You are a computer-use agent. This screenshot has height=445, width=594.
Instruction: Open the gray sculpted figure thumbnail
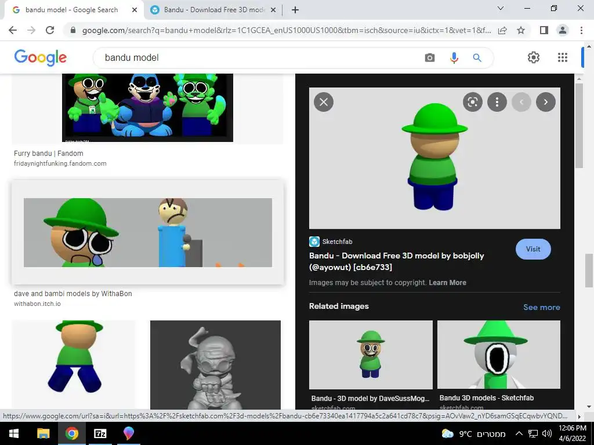pyautogui.click(x=215, y=365)
